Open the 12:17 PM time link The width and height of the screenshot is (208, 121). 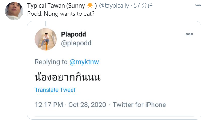tap(49, 105)
